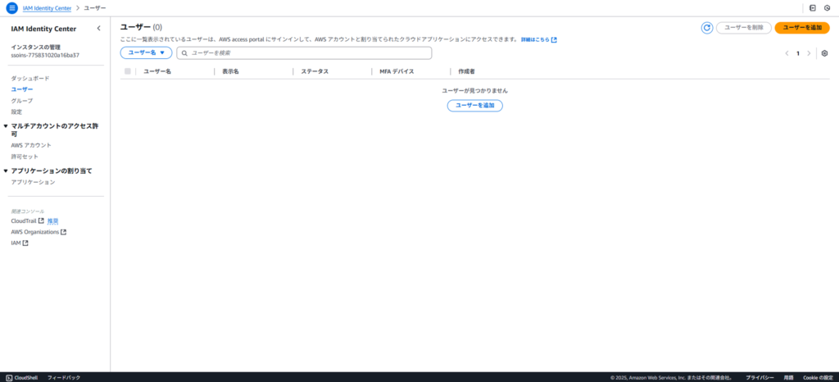The height and width of the screenshot is (382, 839).
Task: Go to previous page arrow
Action: coord(787,53)
